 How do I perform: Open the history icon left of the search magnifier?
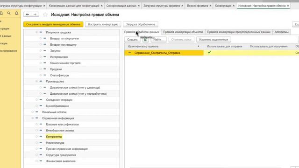point(1,13)
